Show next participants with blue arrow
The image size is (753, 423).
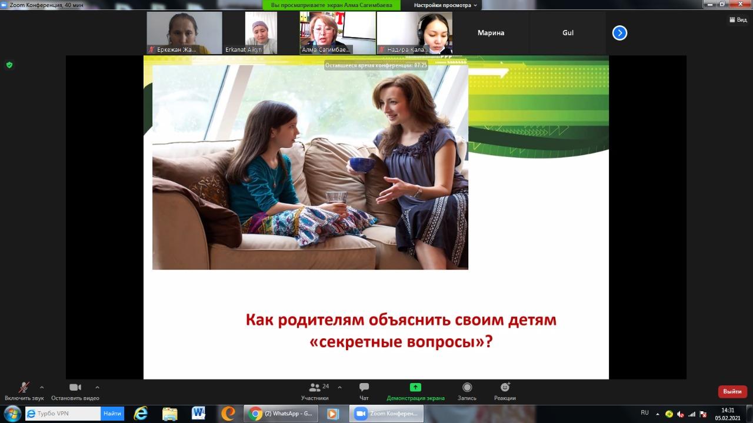619,33
